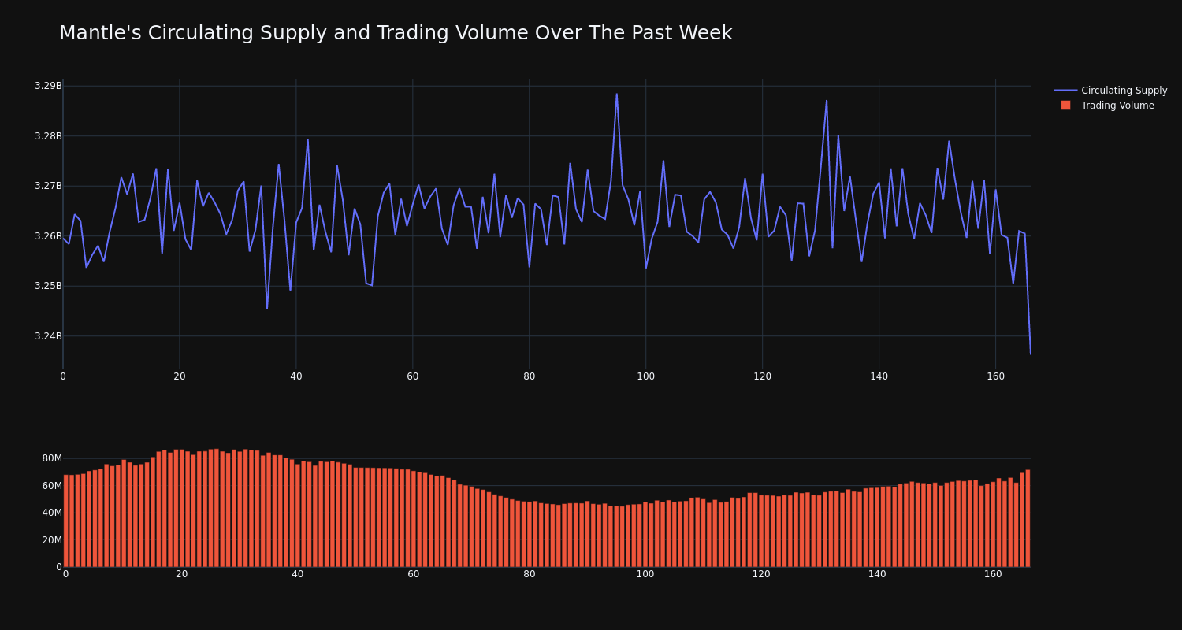Click the 60M volume axis label

pos(52,486)
